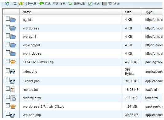Viewport: 164px width, 120px height.
Task: Open the readme.html file name
Action: 32,98
